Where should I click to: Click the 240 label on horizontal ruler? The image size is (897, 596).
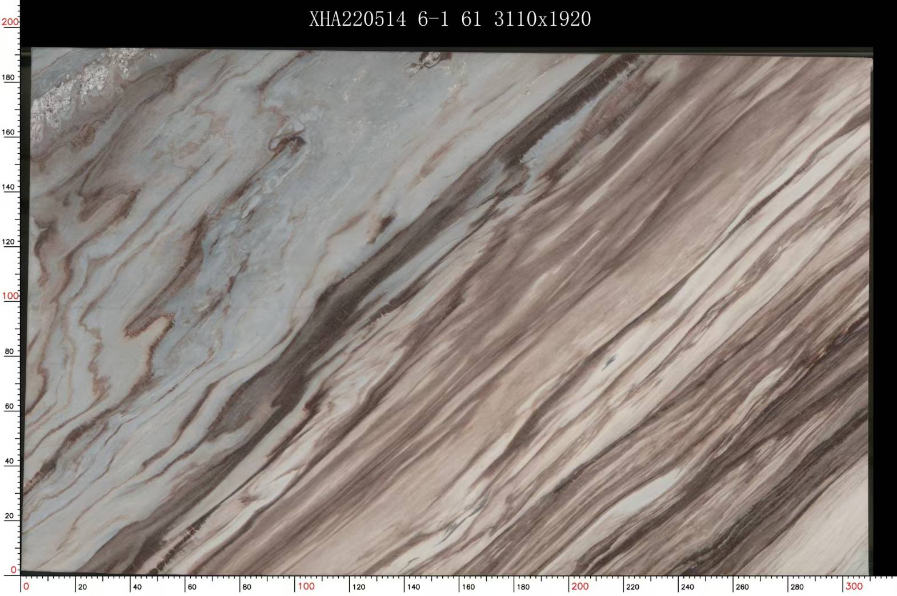click(x=687, y=587)
